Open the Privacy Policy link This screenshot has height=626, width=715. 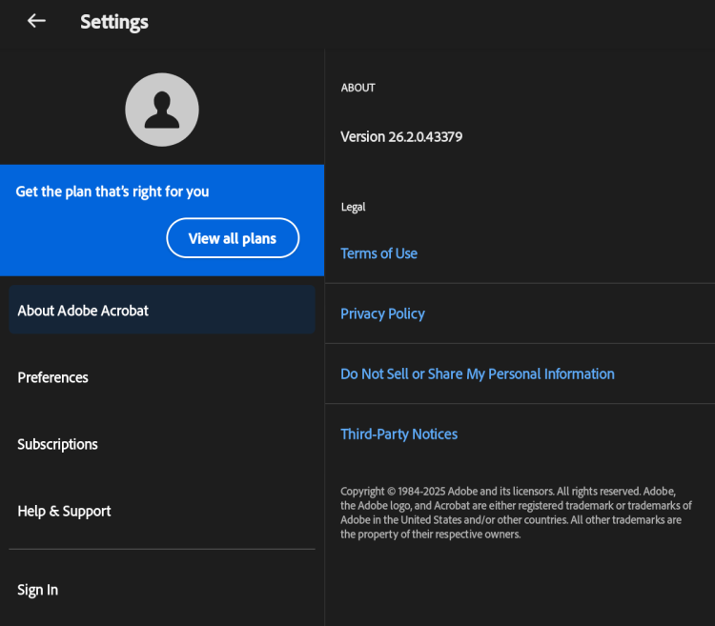pyautogui.click(x=382, y=313)
